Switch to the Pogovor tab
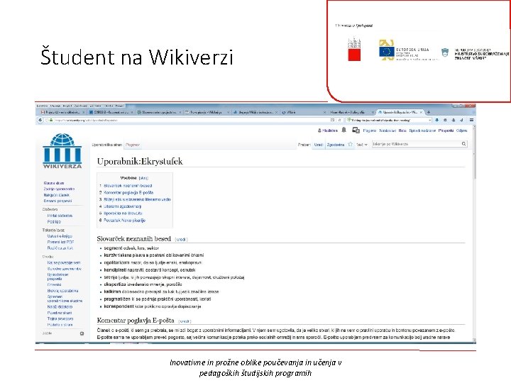The width and height of the screenshot is (511, 383). point(133,145)
